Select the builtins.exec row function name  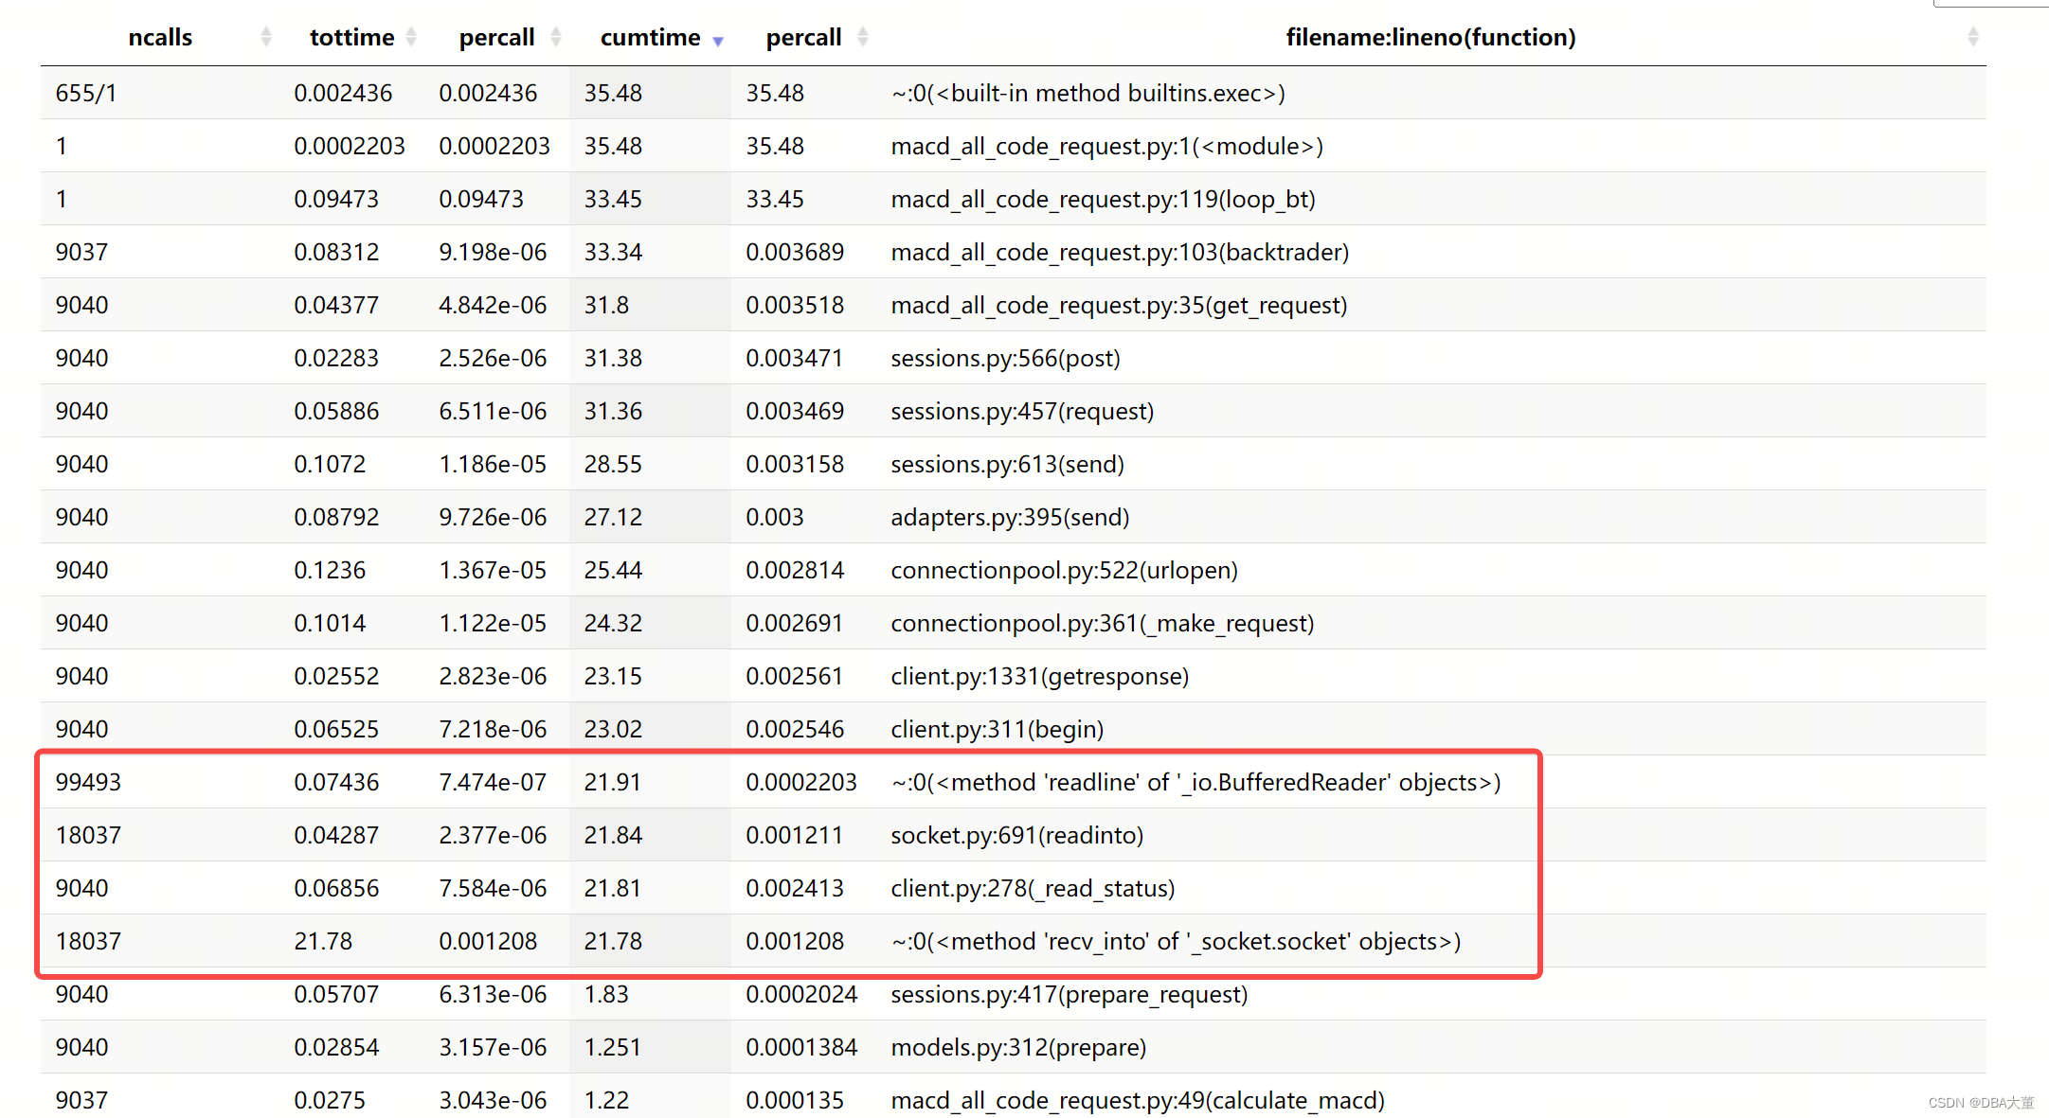(x=1087, y=93)
